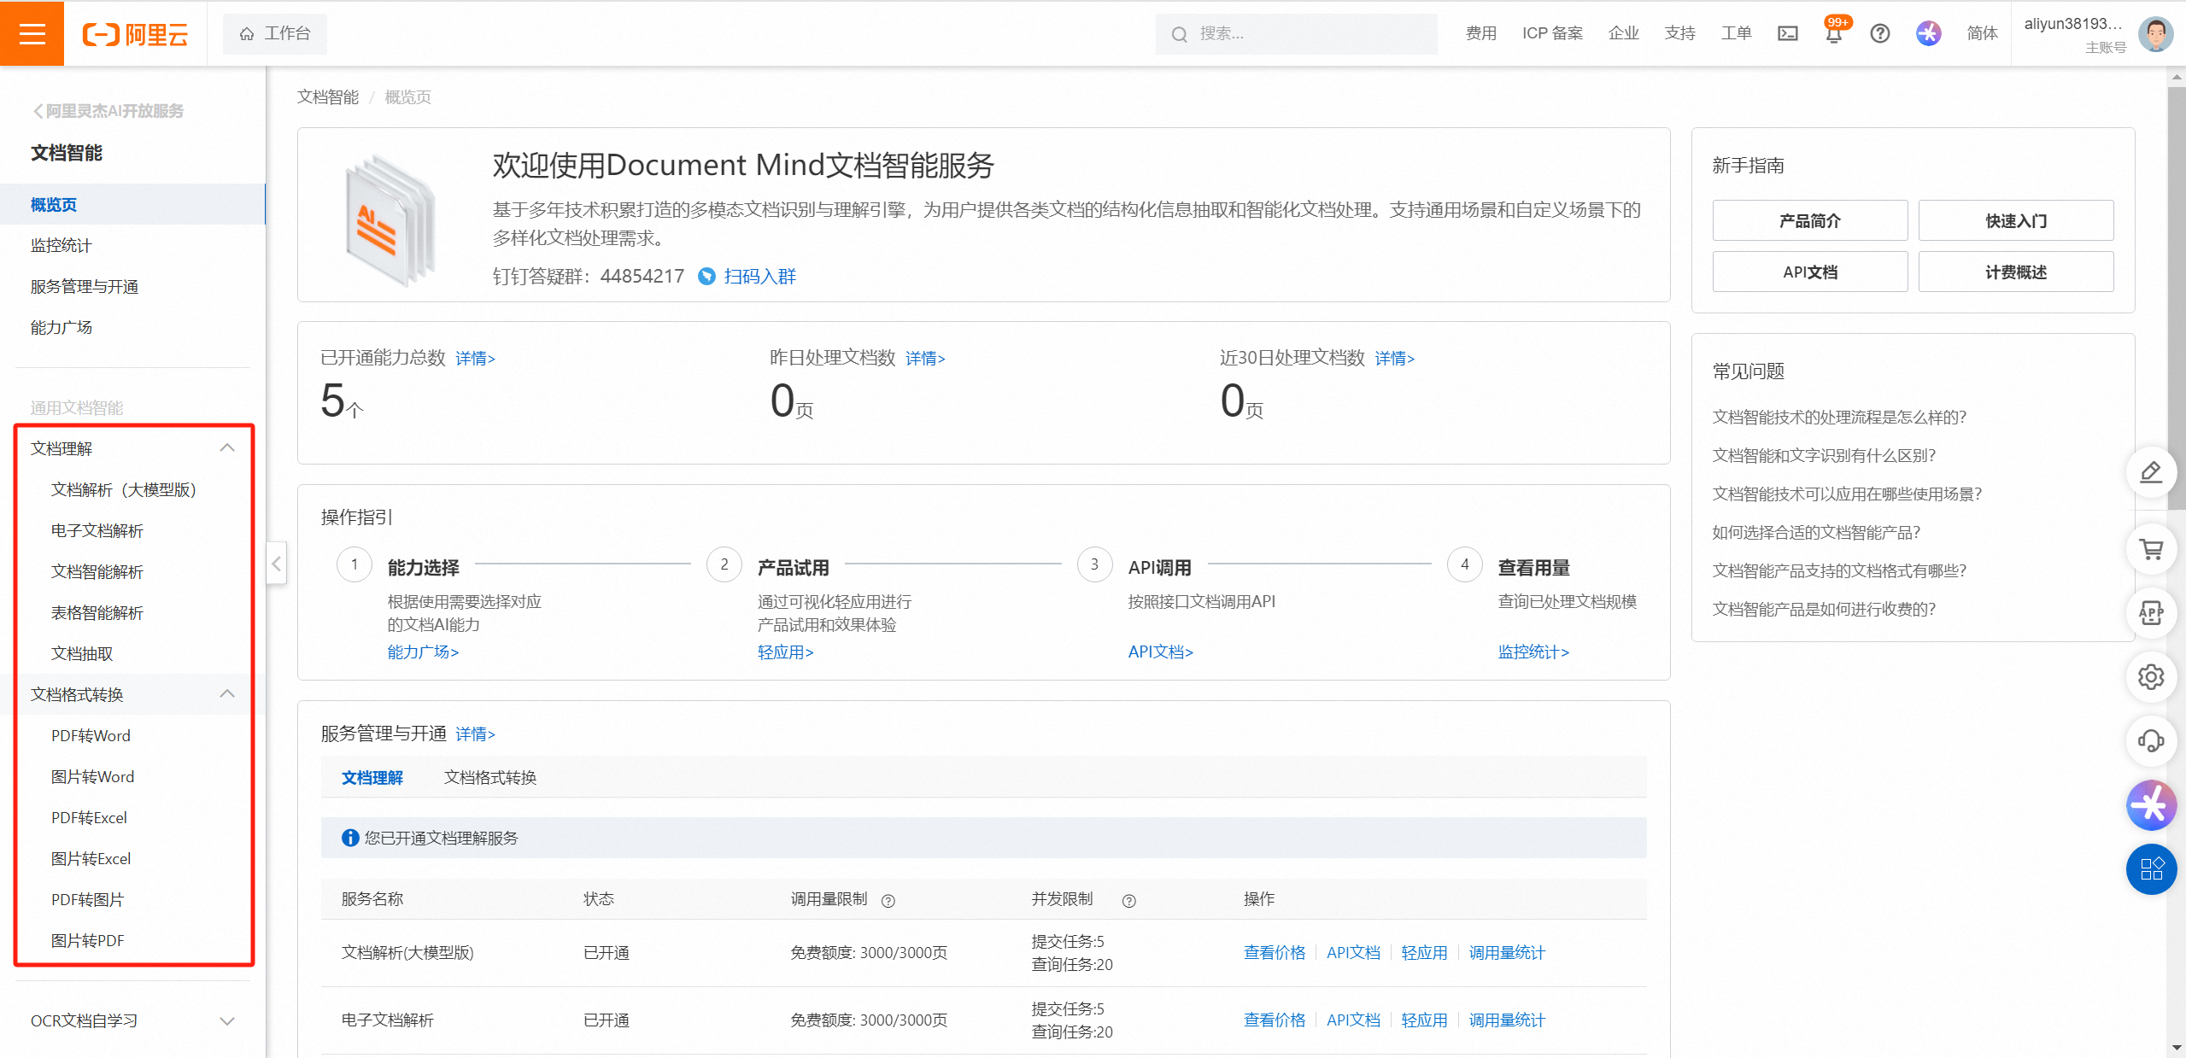Click the 快速入门 button
Image resolution: width=2186 pixels, height=1058 pixels.
pyautogui.click(x=2015, y=220)
